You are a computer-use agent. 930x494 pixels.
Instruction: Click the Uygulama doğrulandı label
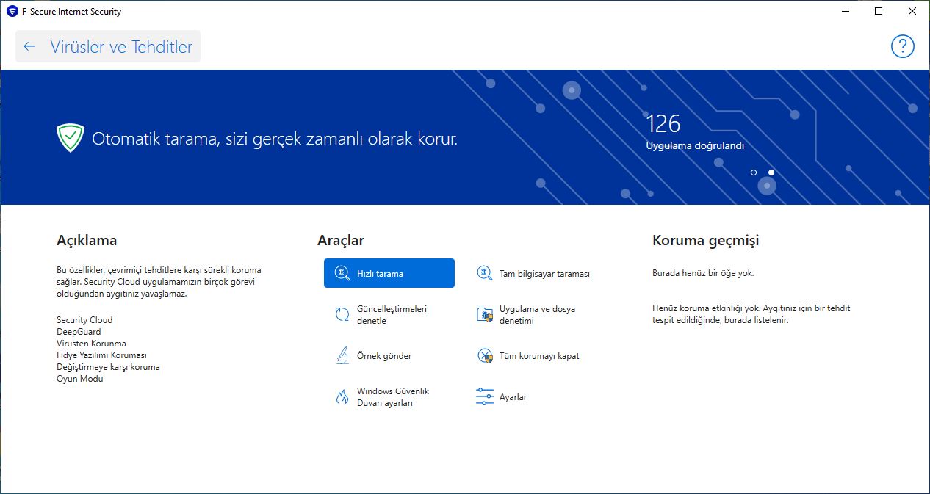695,145
